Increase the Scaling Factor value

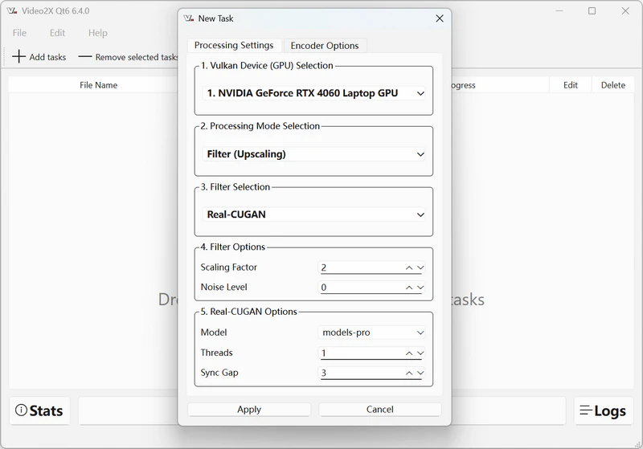click(x=409, y=267)
